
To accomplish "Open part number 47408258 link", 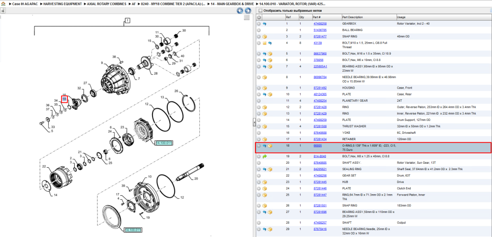I will coord(320,24).
